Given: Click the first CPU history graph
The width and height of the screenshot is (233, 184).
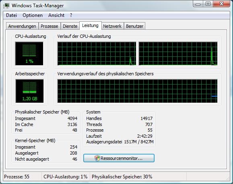Looking at the screenshot, I should coord(97,54).
